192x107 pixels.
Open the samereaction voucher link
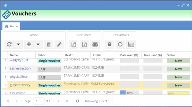click(x=20, y=68)
